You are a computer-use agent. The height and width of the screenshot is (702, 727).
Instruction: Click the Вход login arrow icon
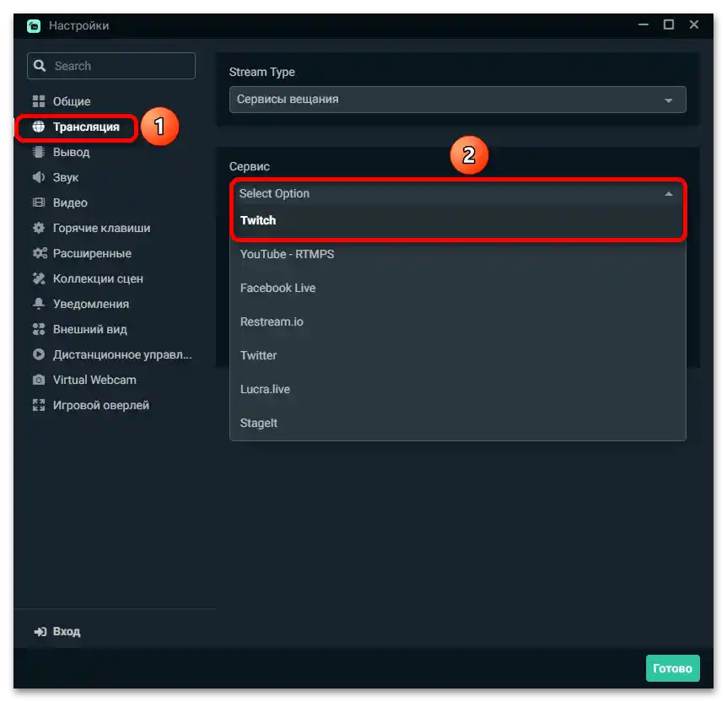click(x=40, y=631)
